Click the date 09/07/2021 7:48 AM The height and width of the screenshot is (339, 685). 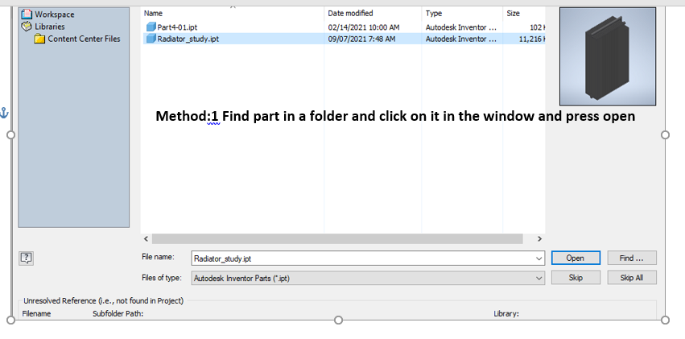point(361,39)
